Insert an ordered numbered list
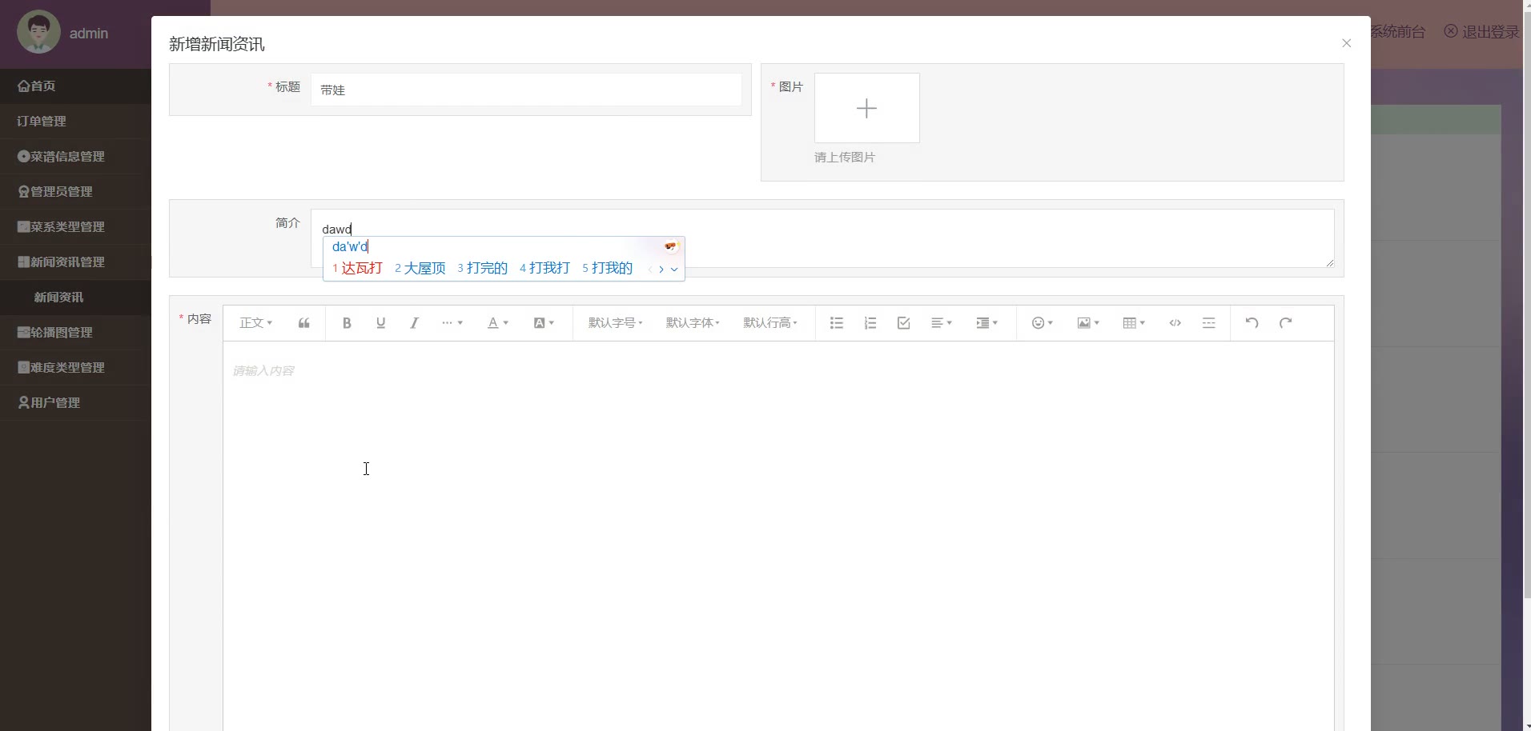1531x731 pixels. pyautogui.click(x=870, y=323)
